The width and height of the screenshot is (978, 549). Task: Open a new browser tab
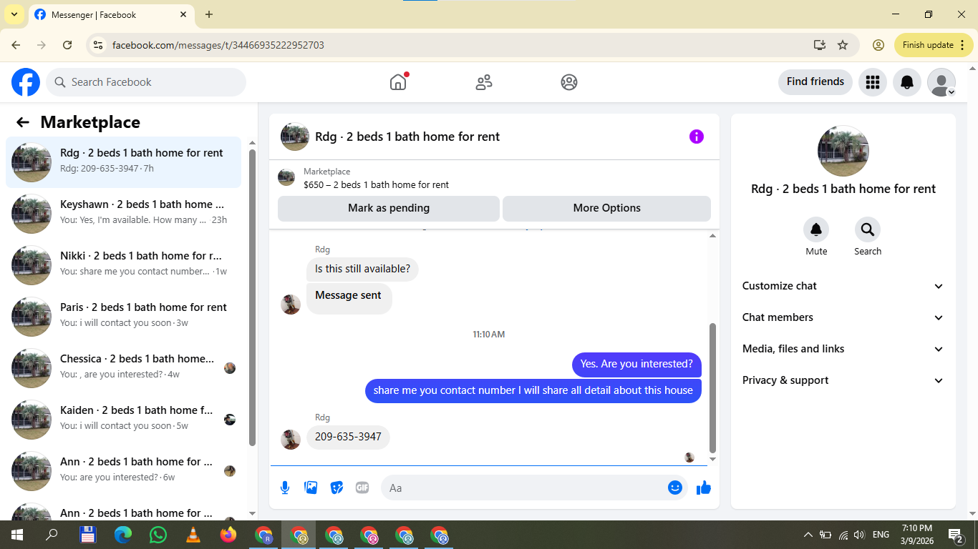coord(209,14)
